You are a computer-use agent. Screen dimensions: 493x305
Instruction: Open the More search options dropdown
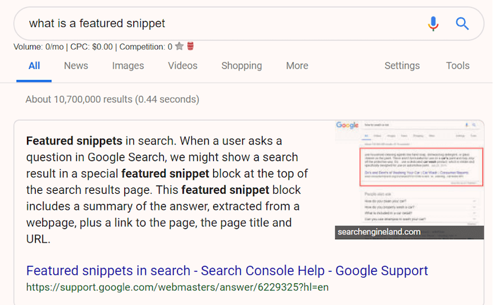[x=297, y=66]
